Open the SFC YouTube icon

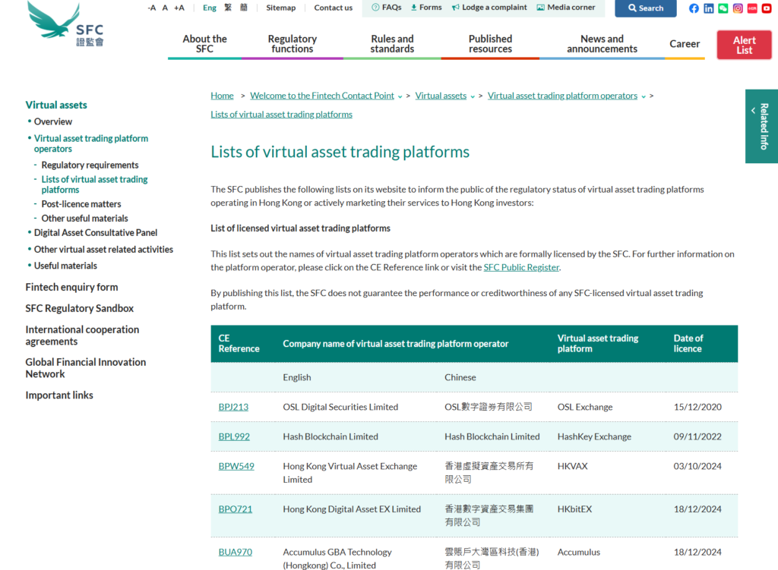(x=767, y=8)
